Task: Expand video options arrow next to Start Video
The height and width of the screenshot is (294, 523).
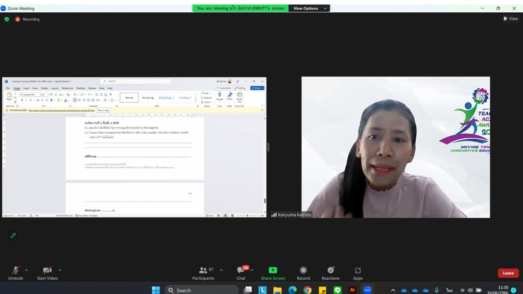Action: (x=60, y=270)
